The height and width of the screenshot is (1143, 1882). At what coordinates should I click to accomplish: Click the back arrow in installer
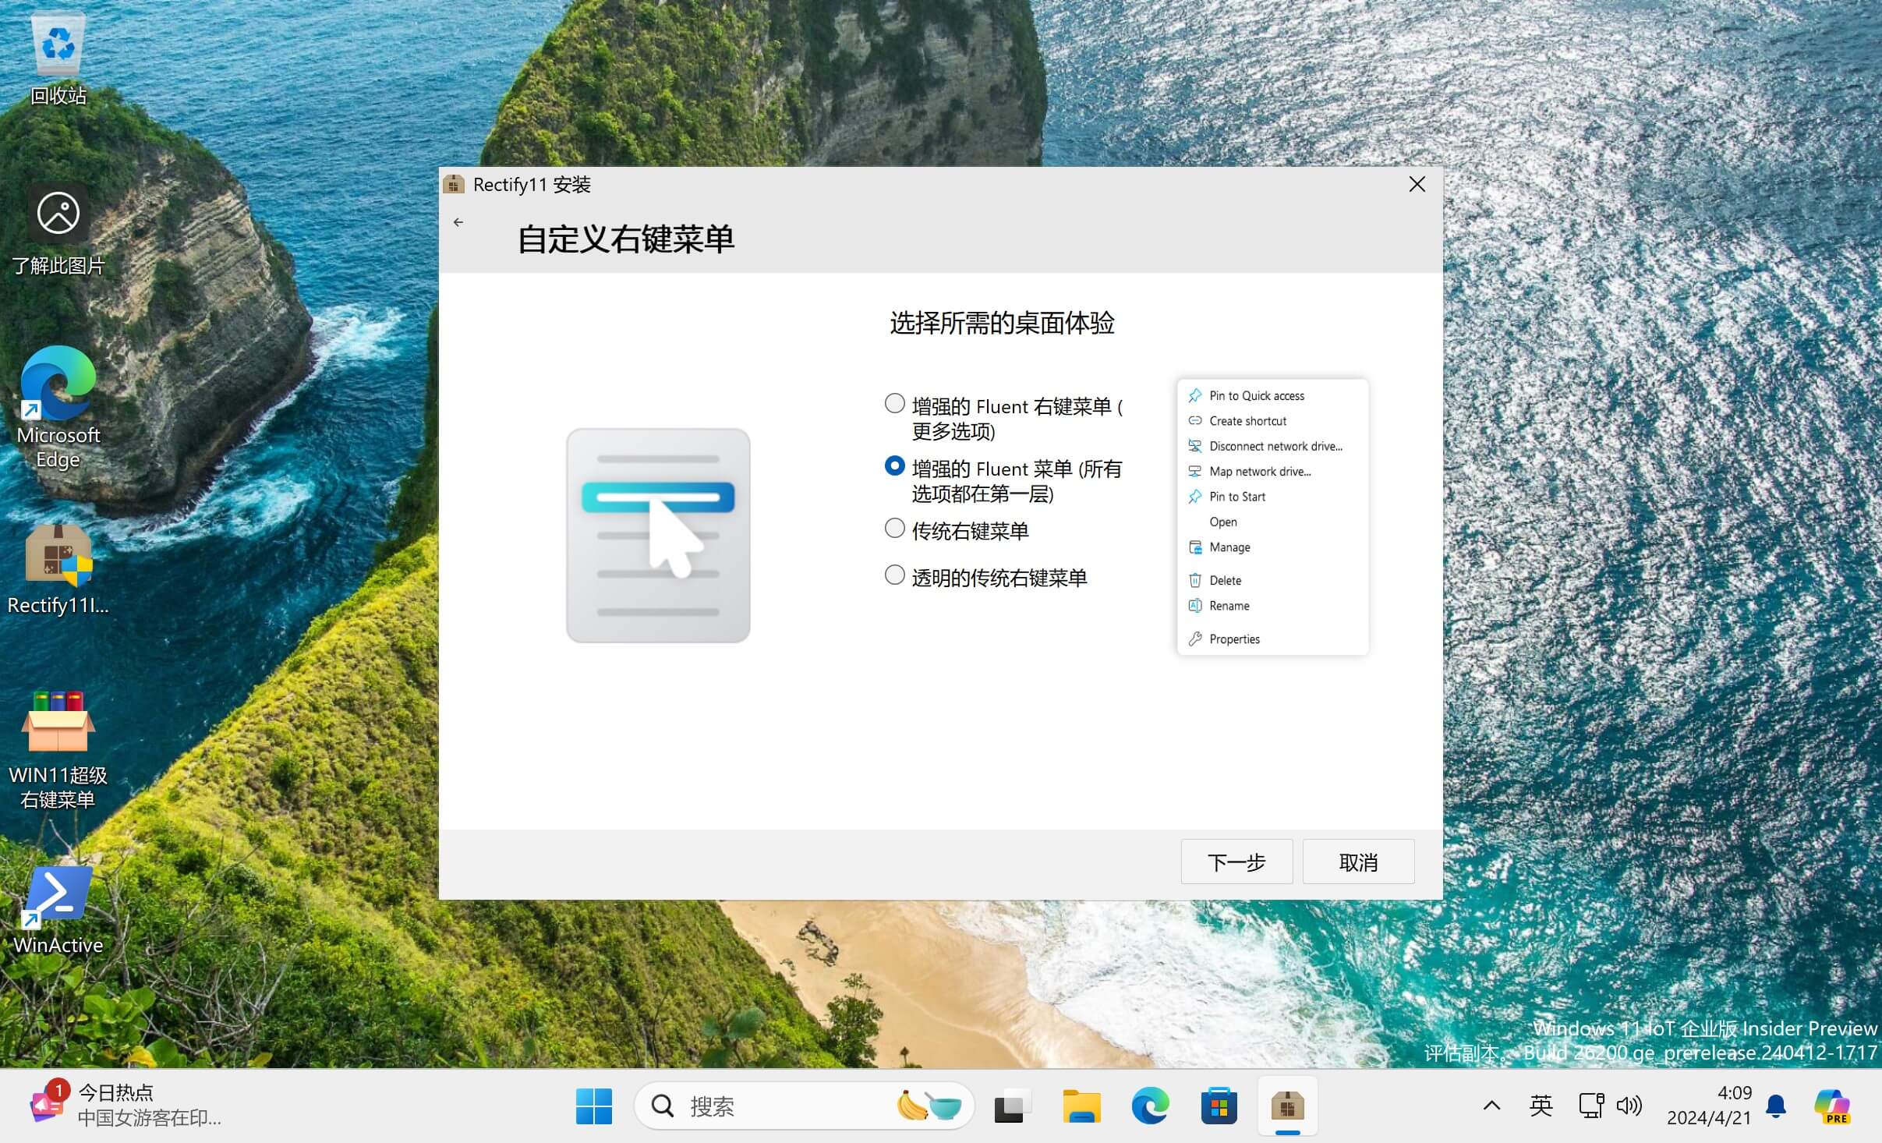(460, 222)
